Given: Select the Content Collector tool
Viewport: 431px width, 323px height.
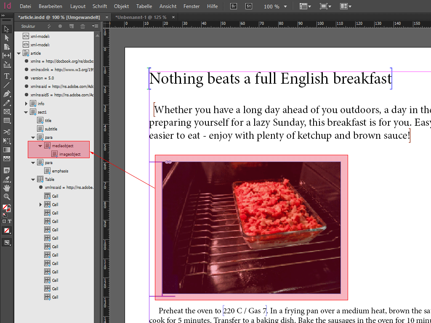Looking at the screenshot, I should pyautogui.click(x=7, y=64).
